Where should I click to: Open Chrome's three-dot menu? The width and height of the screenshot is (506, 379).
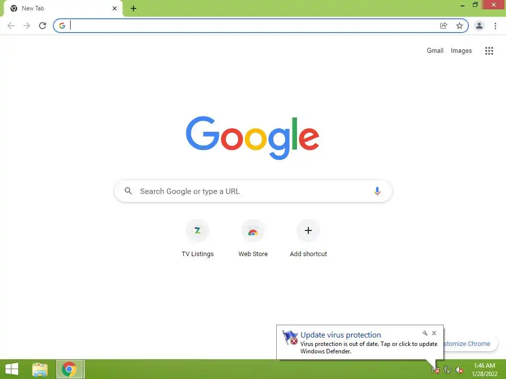495,26
